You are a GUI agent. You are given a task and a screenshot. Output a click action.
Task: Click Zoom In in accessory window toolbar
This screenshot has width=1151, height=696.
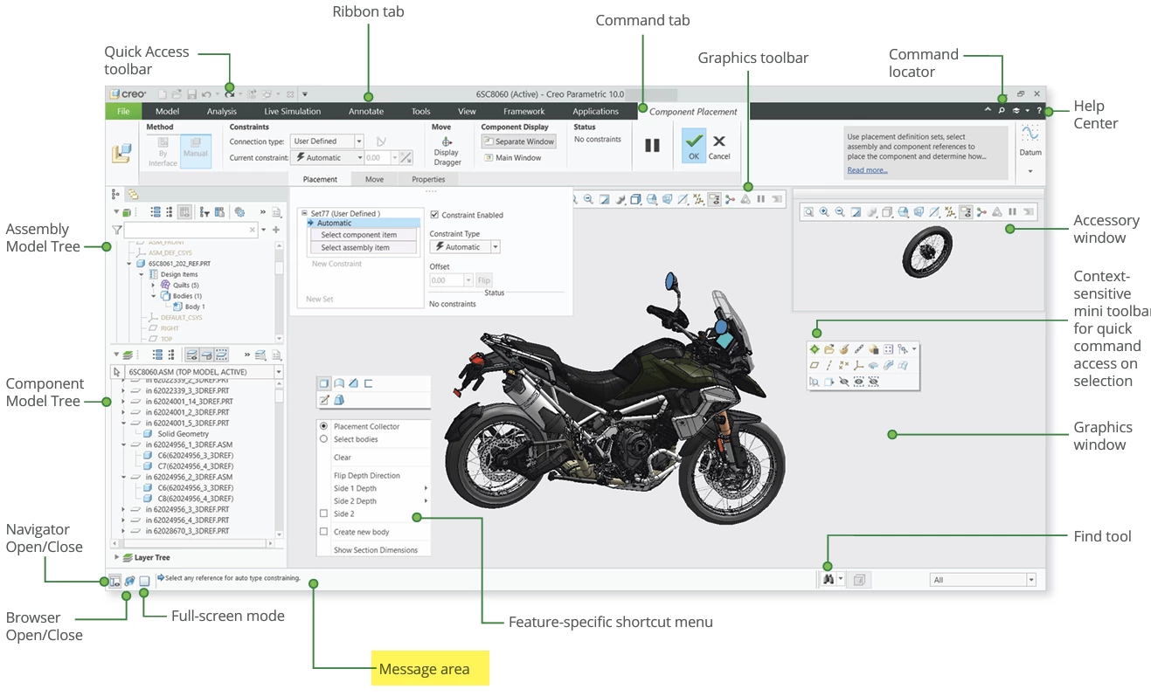click(x=824, y=211)
